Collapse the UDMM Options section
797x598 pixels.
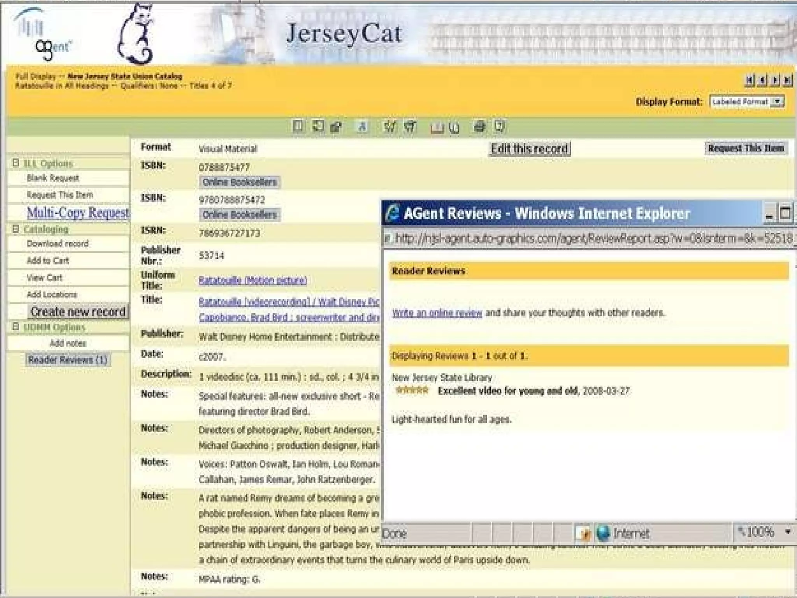click(x=16, y=326)
